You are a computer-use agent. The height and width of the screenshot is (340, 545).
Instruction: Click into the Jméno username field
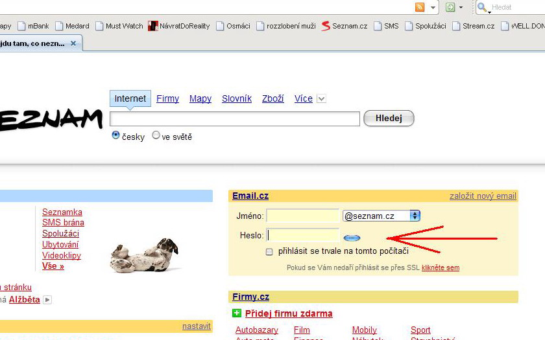pyautogui.click(x=302, y=216)
